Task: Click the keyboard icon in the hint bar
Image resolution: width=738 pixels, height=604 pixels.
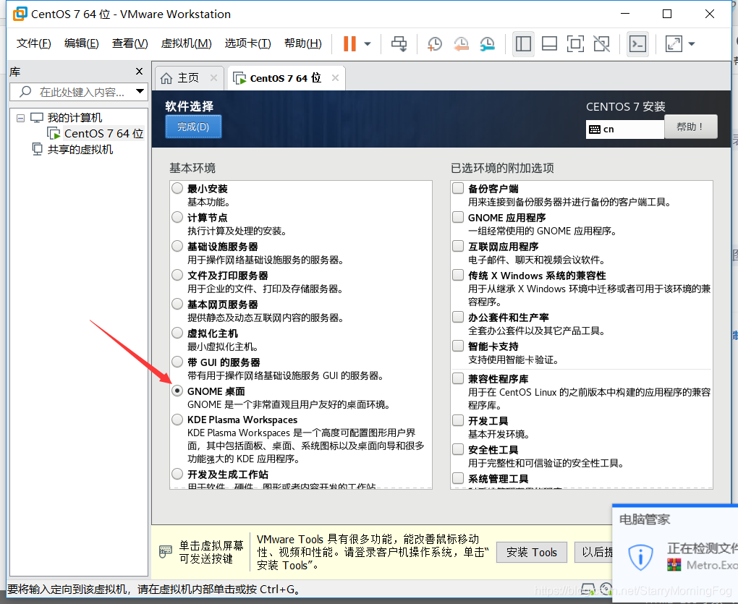Action: (166, 551)
